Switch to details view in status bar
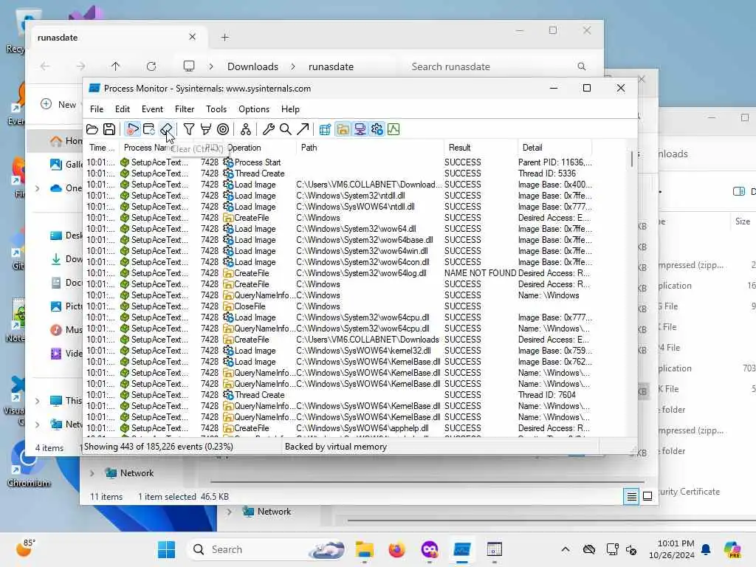The image size is (756, 567). pyautogui.click(x=632, y=496)
